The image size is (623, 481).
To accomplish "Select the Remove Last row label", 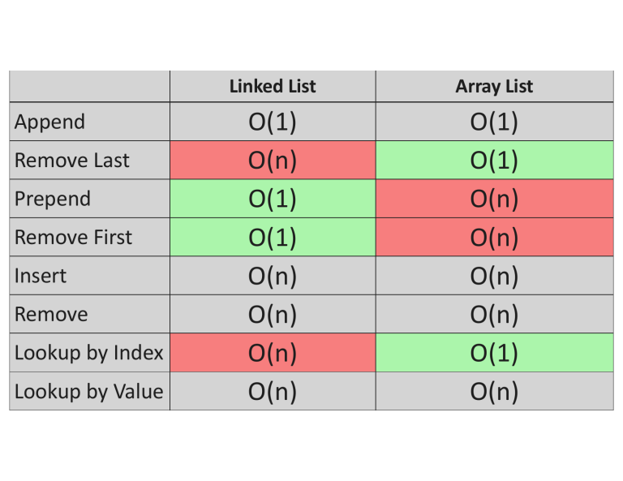I will coord(72,161).
